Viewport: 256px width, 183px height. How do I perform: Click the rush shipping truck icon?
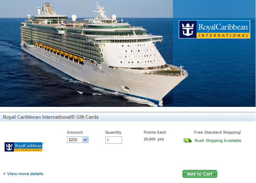187,140
